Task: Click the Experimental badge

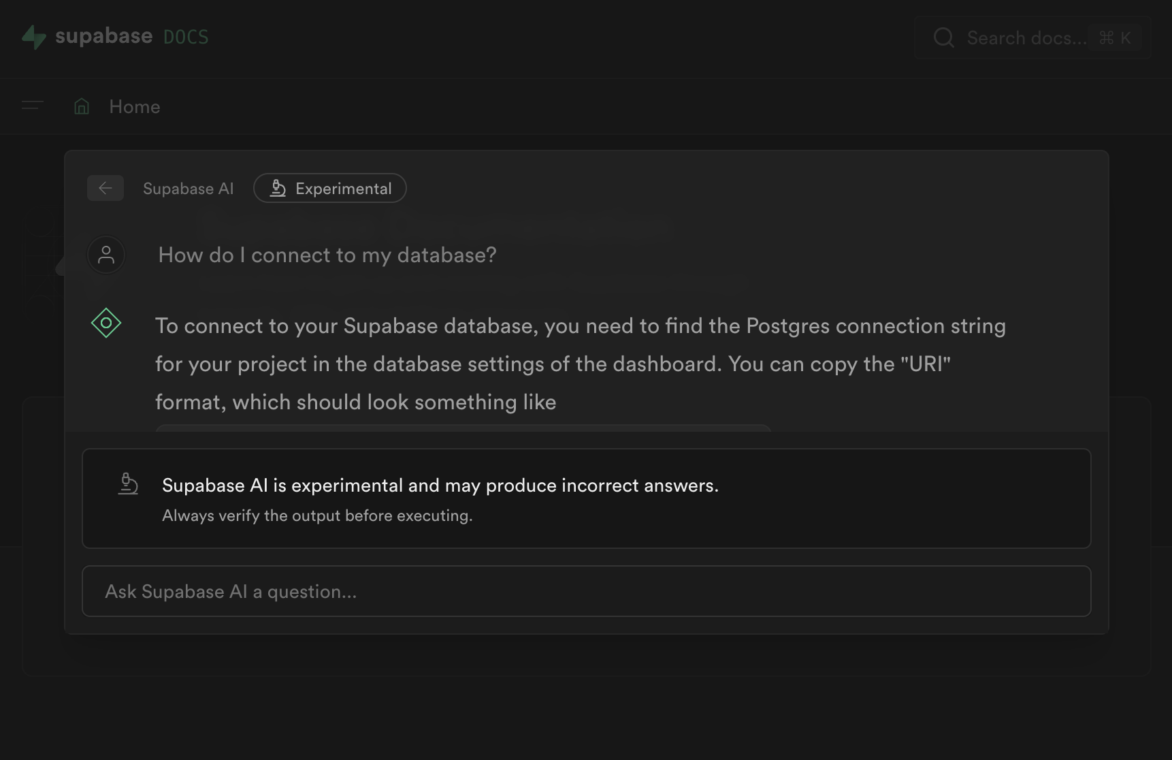Action: (329, 188)
